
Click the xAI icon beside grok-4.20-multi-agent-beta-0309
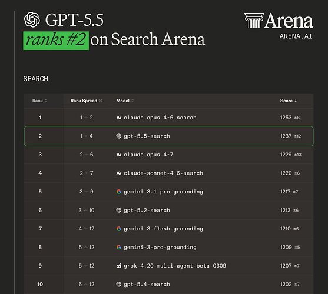[118, 266]
